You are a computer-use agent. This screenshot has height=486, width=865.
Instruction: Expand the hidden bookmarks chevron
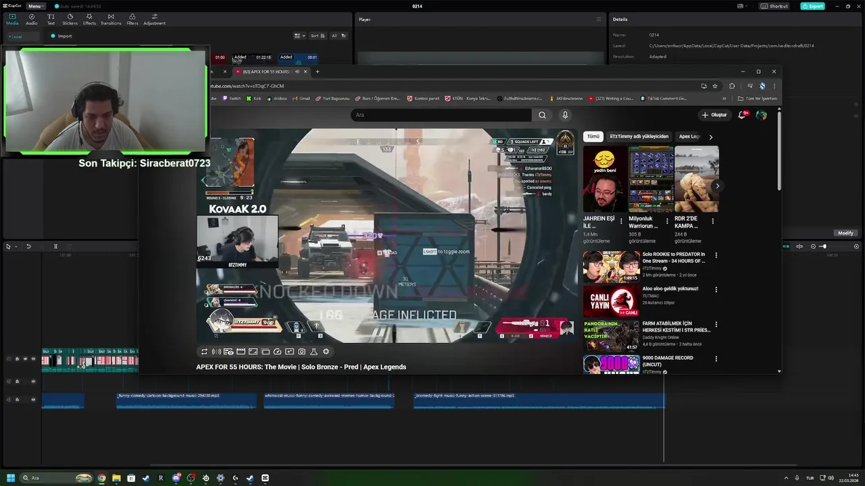724,99
